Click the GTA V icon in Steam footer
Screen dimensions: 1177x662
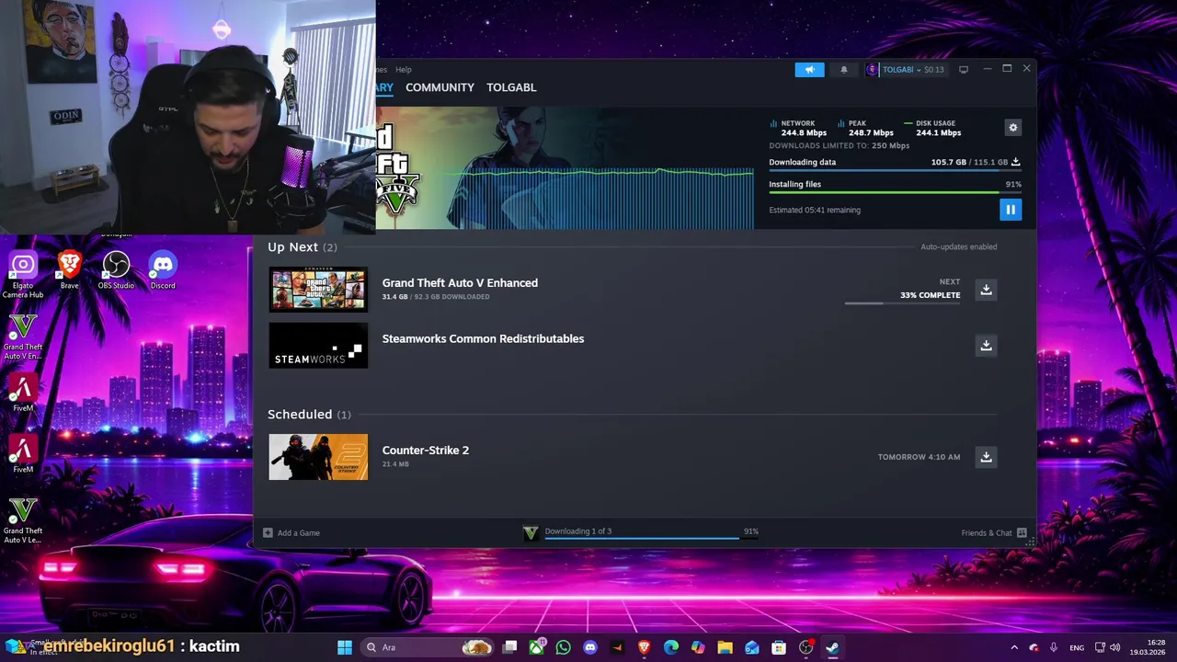531,532
